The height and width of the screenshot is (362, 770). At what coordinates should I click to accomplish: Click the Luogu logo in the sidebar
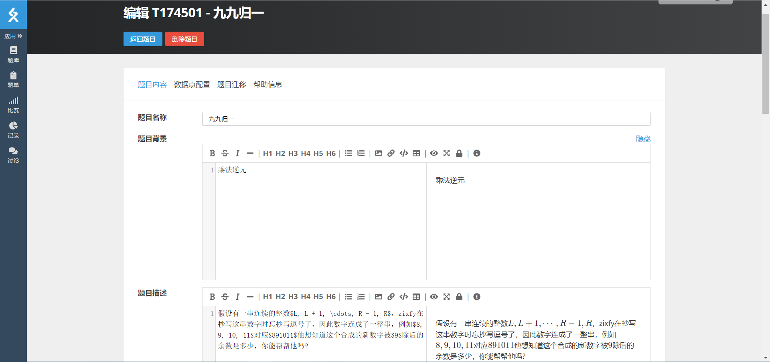13,15
